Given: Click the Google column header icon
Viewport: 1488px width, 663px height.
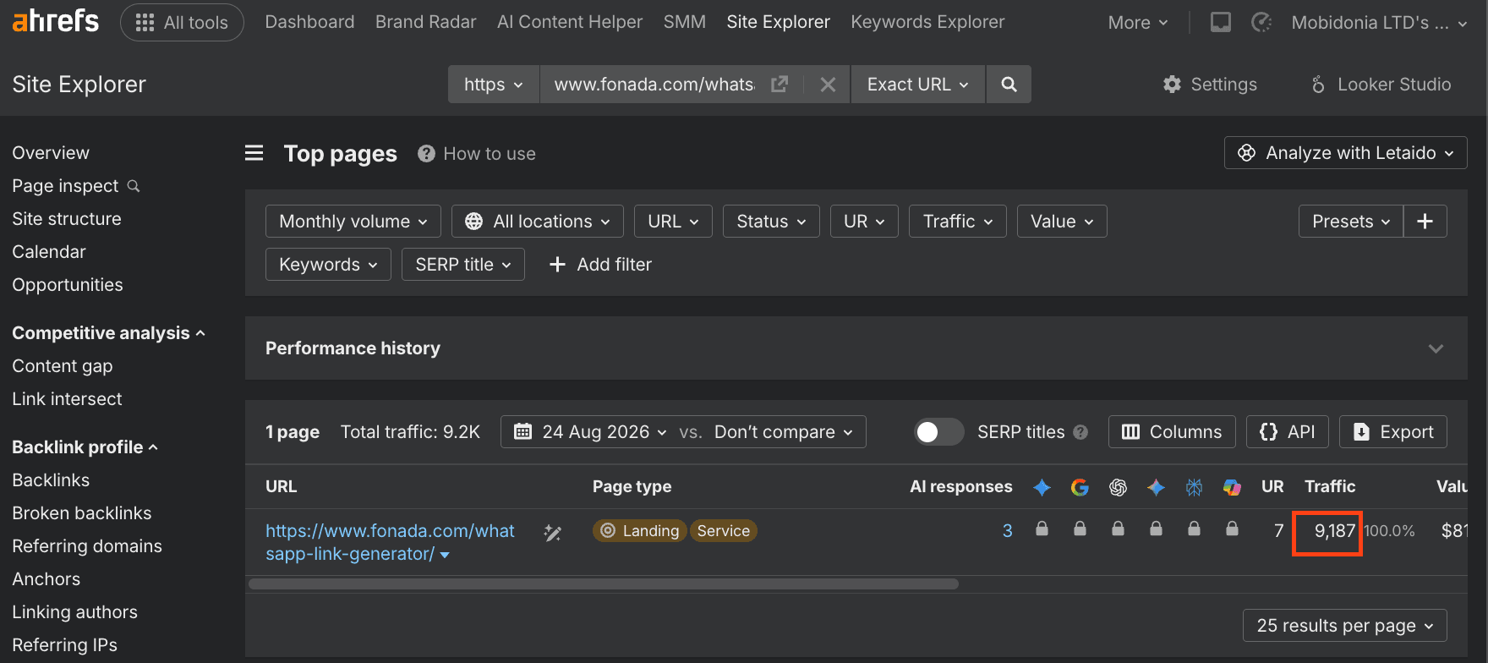Looking at the screenshot, I should (x=1080, y=487).
